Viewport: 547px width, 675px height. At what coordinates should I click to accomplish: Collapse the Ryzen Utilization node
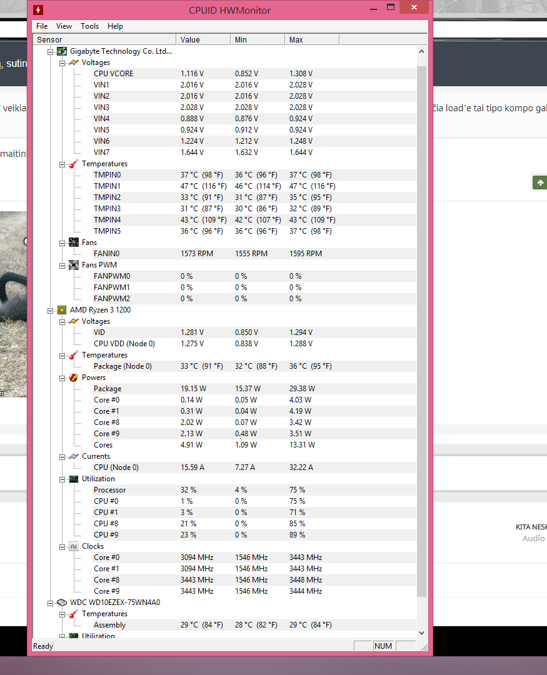coord(62,479)
